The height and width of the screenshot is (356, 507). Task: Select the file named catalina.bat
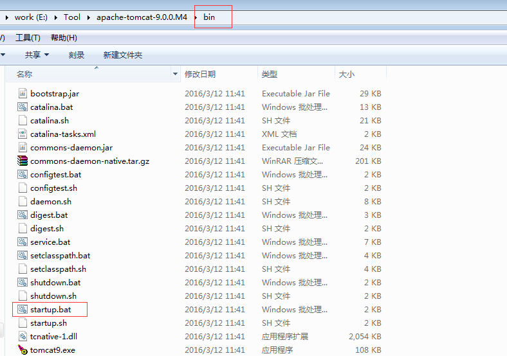51,107
